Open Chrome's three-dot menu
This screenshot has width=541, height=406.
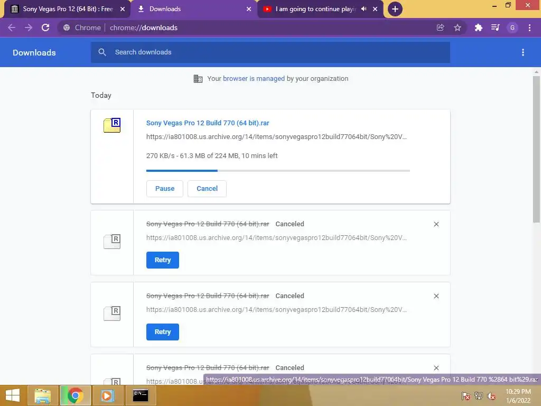click(529, 27)
